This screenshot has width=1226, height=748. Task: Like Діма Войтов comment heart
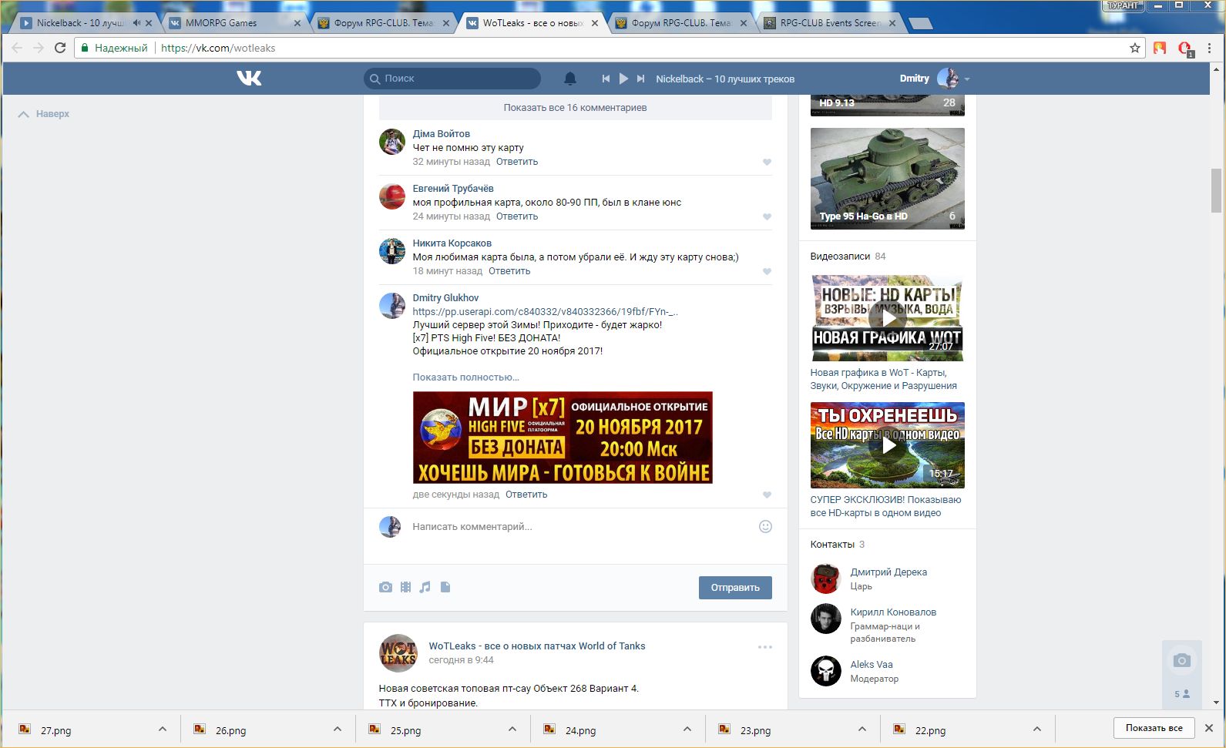click(x=767, y=163)
